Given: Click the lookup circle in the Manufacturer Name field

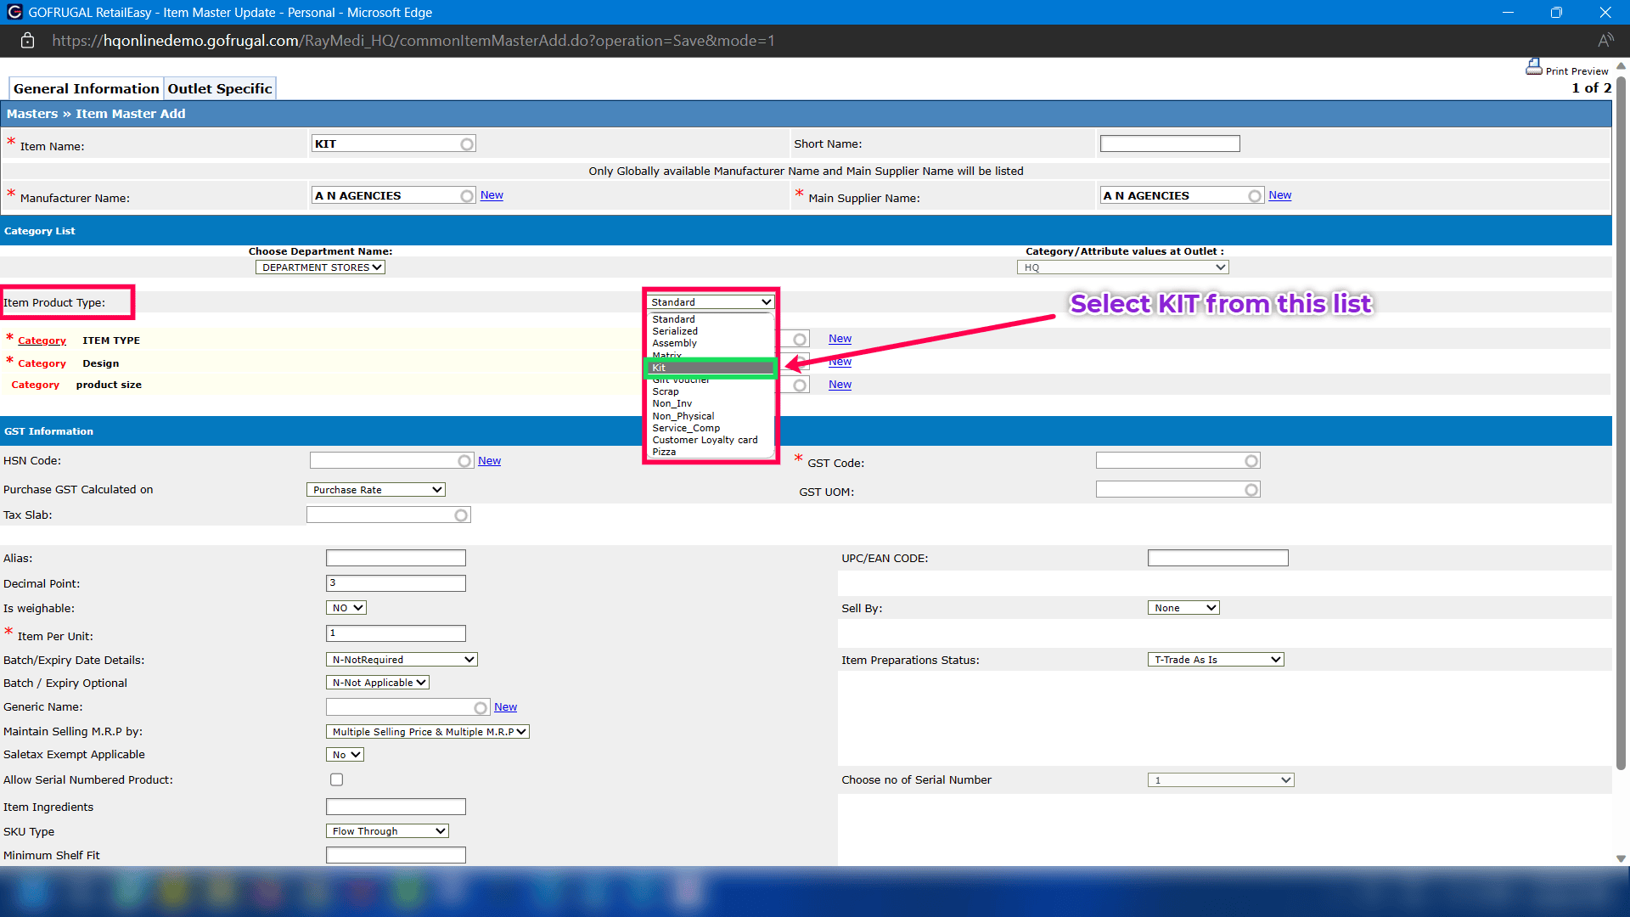Looking at the screenshot, I should pyautogui.click(x=467, y=196).
